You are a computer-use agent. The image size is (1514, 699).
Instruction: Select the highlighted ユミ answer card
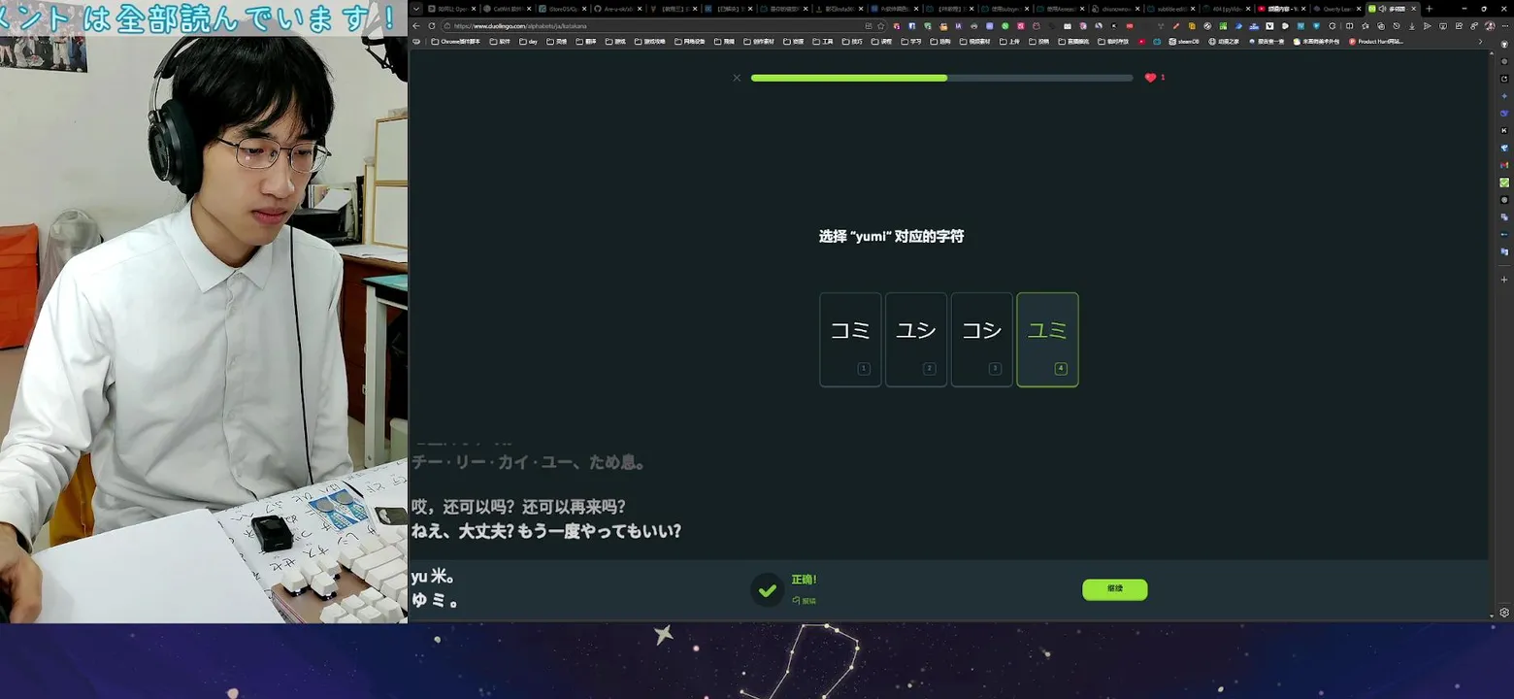[1047, 340]
